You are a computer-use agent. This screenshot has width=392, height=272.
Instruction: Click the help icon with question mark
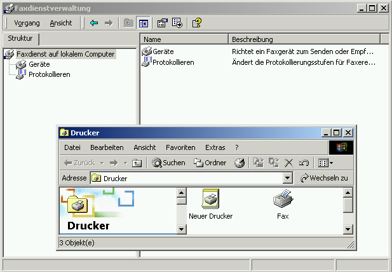pos(197,23)
